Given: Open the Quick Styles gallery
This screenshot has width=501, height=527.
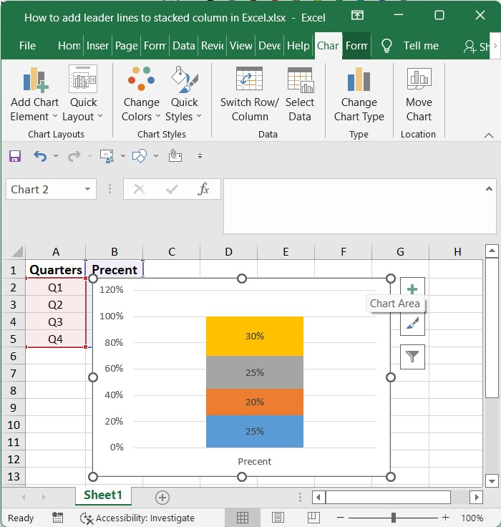Looking at the screenshot, I should click(184, 95).
